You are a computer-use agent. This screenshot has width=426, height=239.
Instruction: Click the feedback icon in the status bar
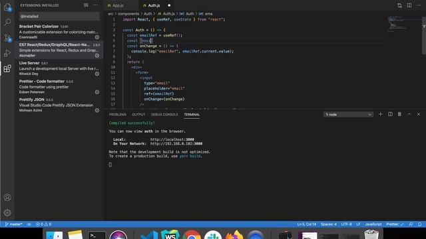click(411, 224)
